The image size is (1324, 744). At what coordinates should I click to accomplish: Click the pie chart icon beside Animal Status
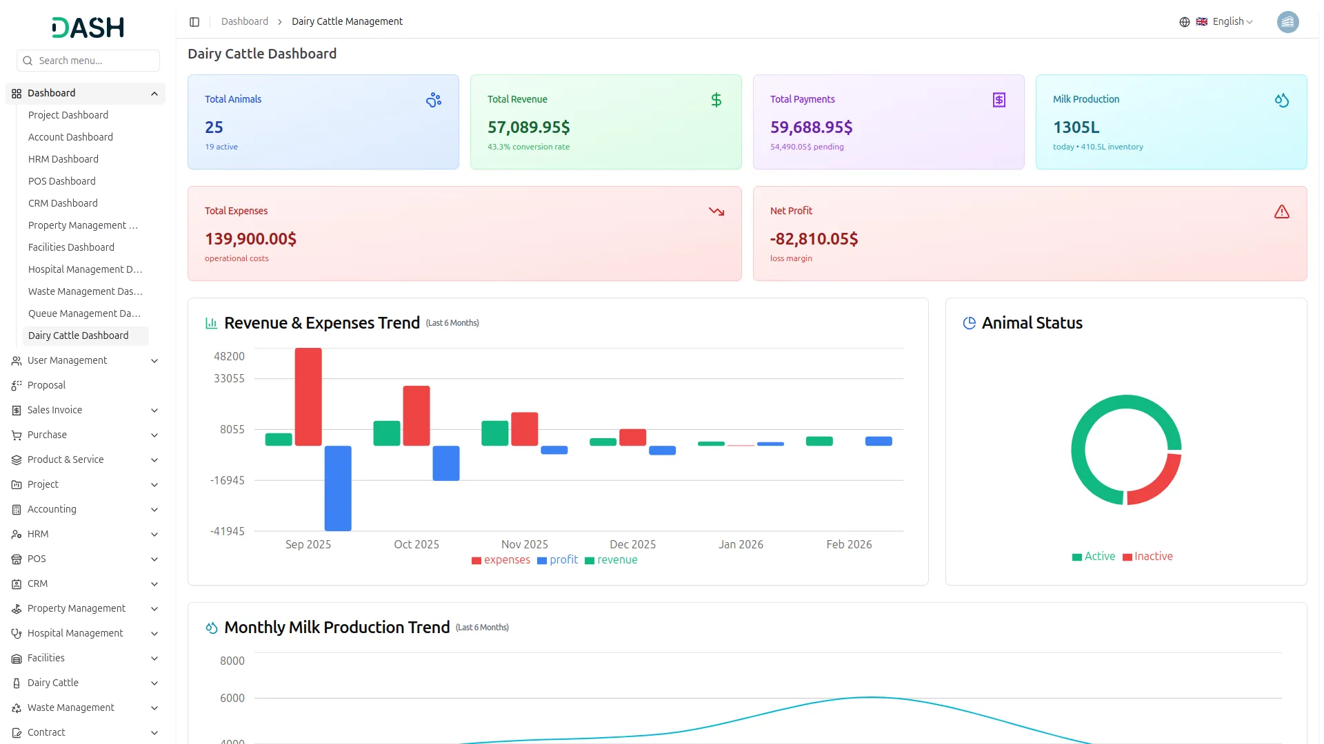coord(969,323)
